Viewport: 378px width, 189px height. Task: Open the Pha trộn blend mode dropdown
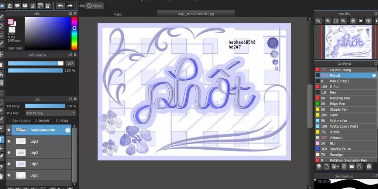(51, 113)
